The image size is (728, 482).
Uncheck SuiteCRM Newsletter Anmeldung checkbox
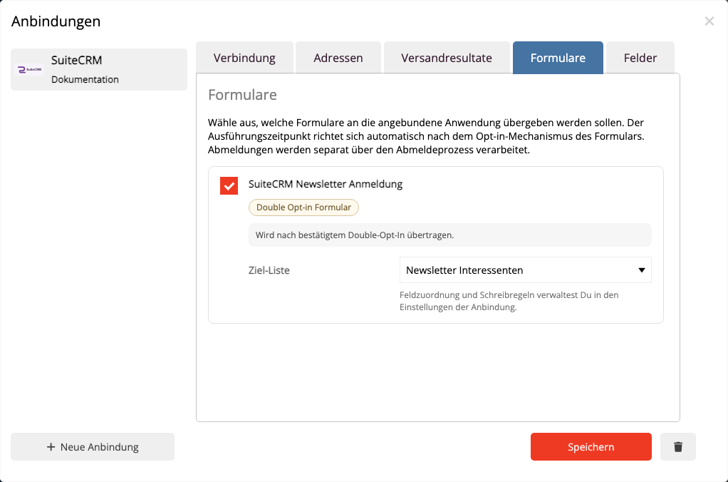click(x=229, y=185)
